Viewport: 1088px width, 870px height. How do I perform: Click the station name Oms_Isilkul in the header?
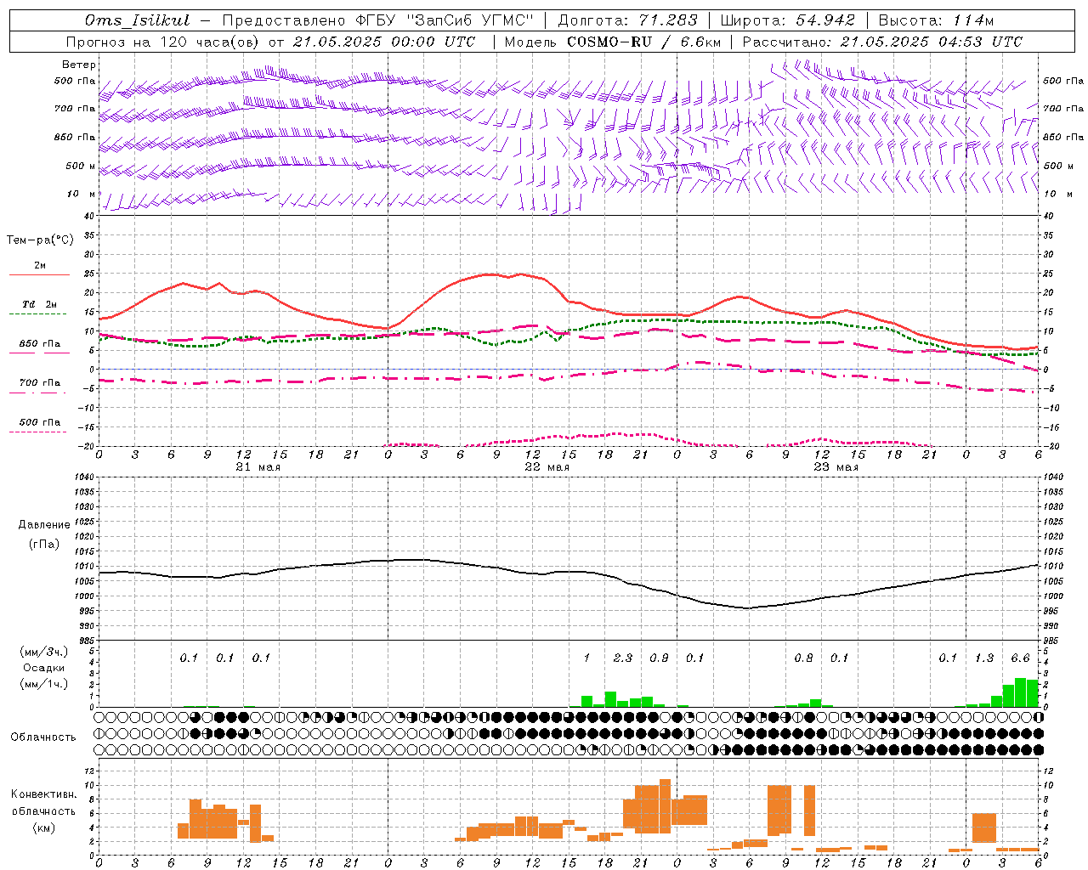click(x=138, y=20)
